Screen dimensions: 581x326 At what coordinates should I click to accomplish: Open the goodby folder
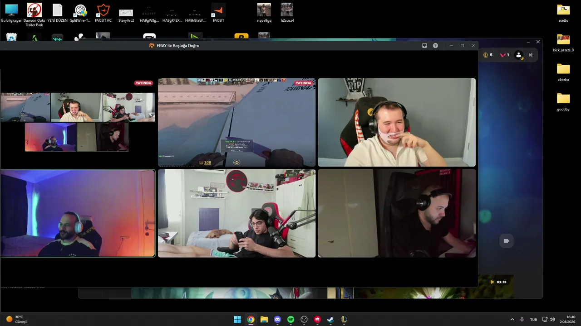click(x=563, y=102)
